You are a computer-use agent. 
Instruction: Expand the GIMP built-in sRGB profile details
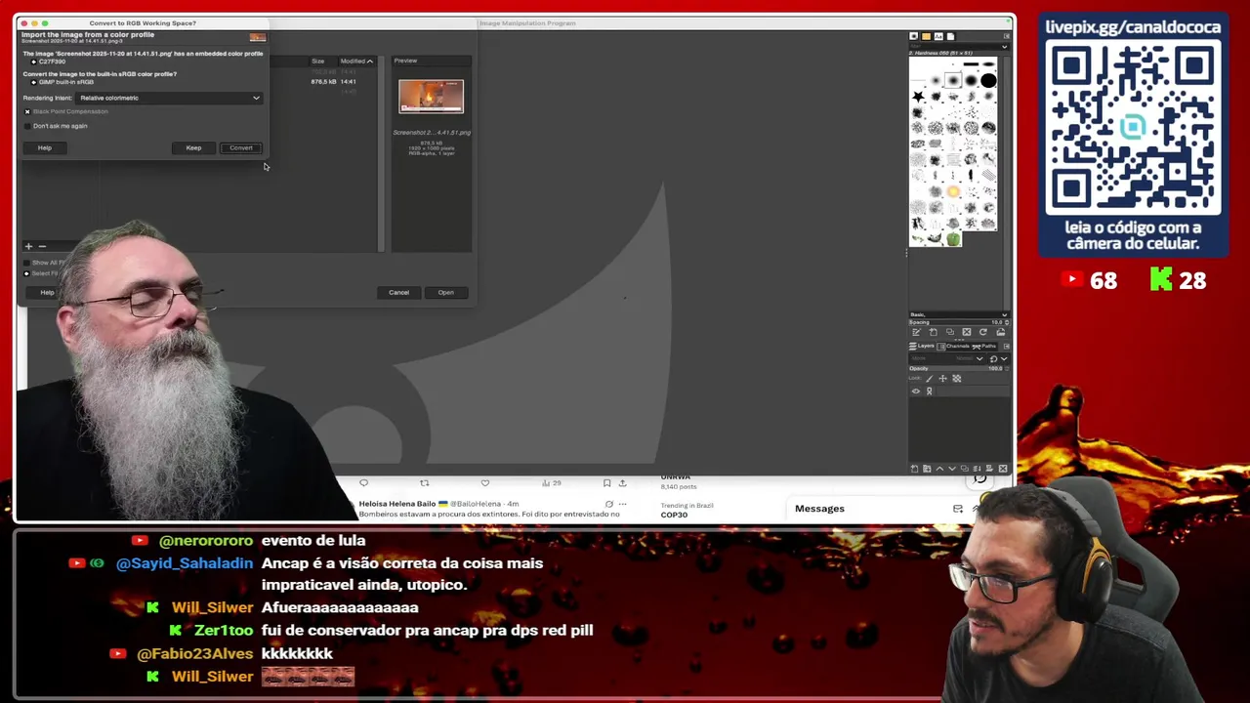(x=34, y=82)
